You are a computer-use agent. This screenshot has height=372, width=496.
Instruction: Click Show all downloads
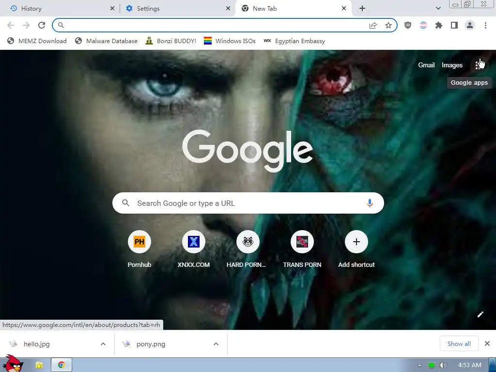coord(459,343)
